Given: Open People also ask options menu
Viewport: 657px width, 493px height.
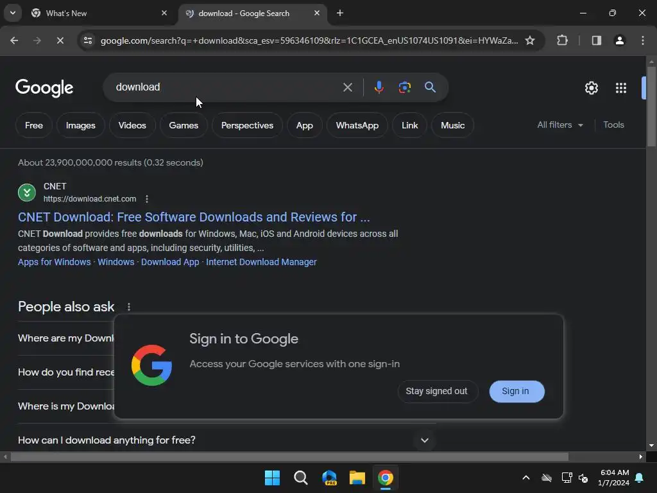Looking at the screenshot, I should (129, 307).
